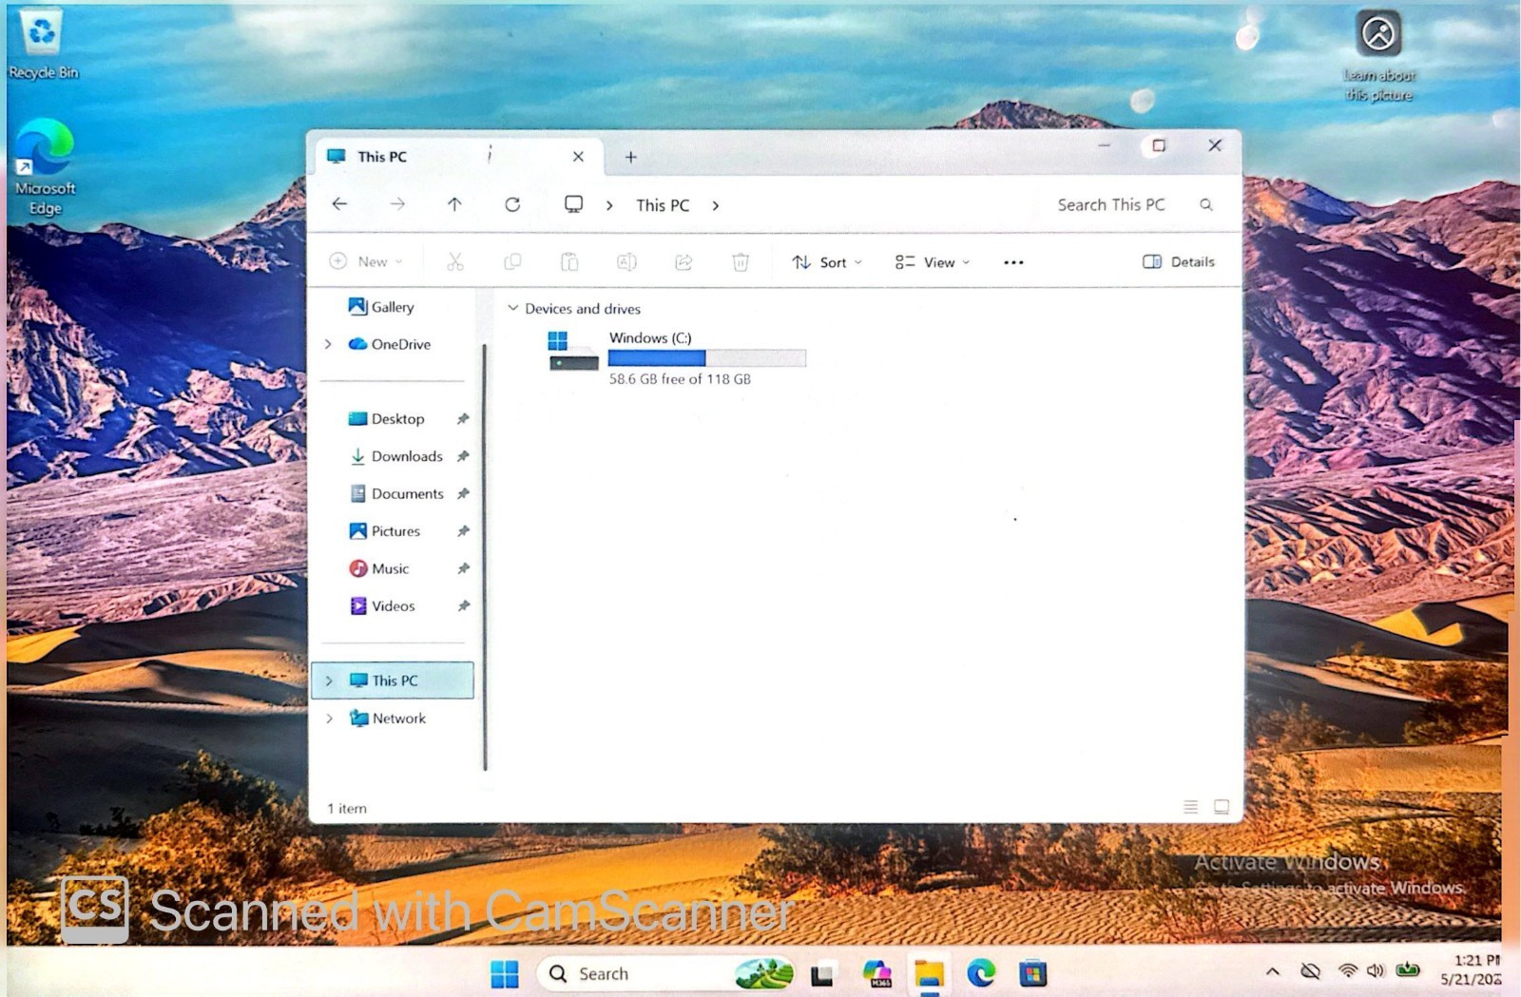Go back with the left arrow button
Screen dimensions: 1521x997
(339, 204)
